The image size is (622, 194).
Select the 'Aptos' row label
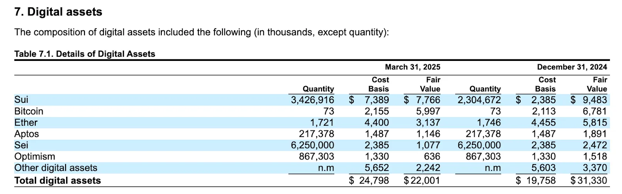click(27, 134)
